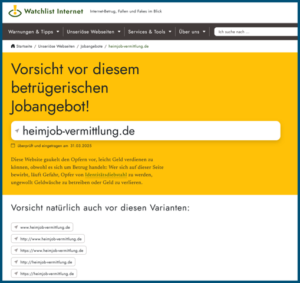
Task: Click the https://www.heimjob-vermittlung.de variant chip
Action: pos(48,251)
